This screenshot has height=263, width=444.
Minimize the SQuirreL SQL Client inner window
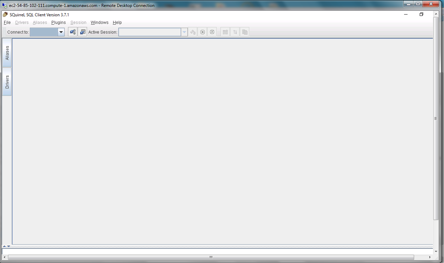[406, 15]
